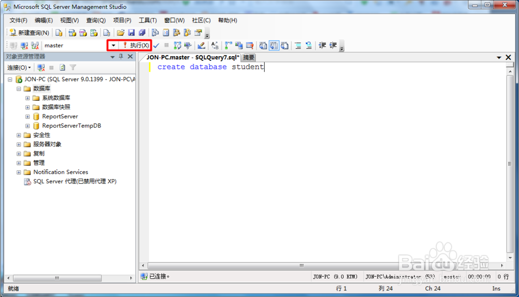
Task: Open the master database dropdown
Action: point(113,45)
